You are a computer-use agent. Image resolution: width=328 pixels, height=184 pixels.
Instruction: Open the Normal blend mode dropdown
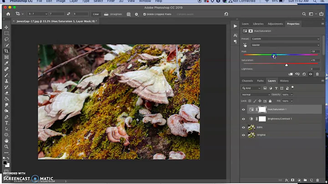[x=255, y=94]
